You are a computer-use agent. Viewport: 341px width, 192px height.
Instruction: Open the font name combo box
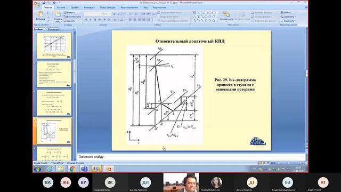94,14
